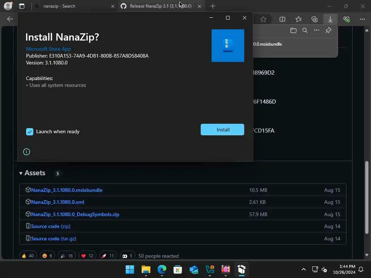The image size is (371, 278).
Task: Click the Install button for NanaZip
Action: pos(222,130)
